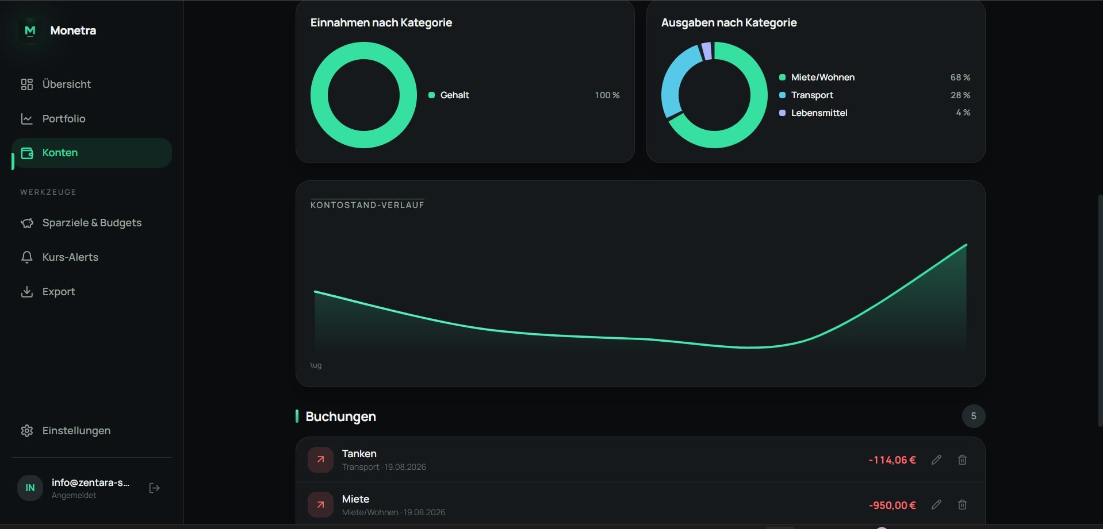Click the IN user avatar
Viewport: 1103px width, 529px height.
coord(30,488)
